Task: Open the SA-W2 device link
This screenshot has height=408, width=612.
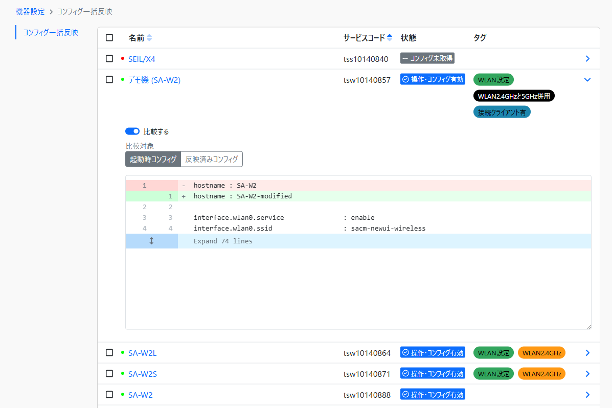Action: pos(141,395)
